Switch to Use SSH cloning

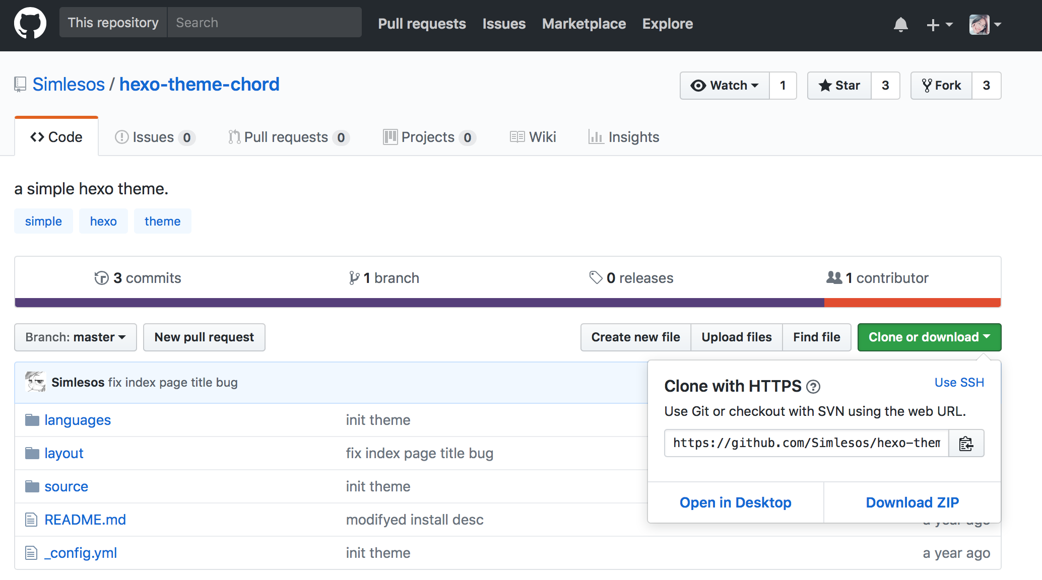coord(959,383)
